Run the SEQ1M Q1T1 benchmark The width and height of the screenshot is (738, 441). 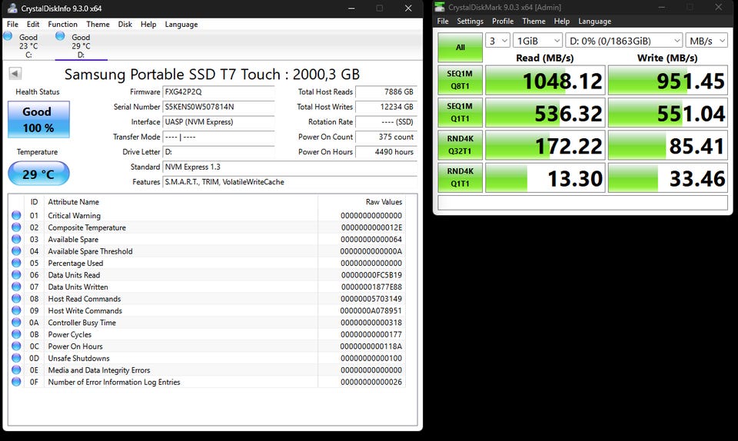pyautogui.click(x=460, y=112)
